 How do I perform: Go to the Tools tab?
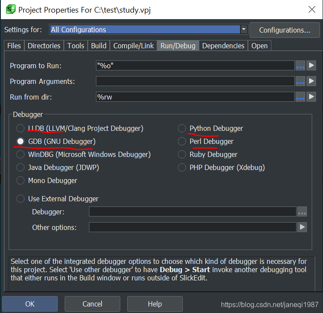click(x=76, y=46)
